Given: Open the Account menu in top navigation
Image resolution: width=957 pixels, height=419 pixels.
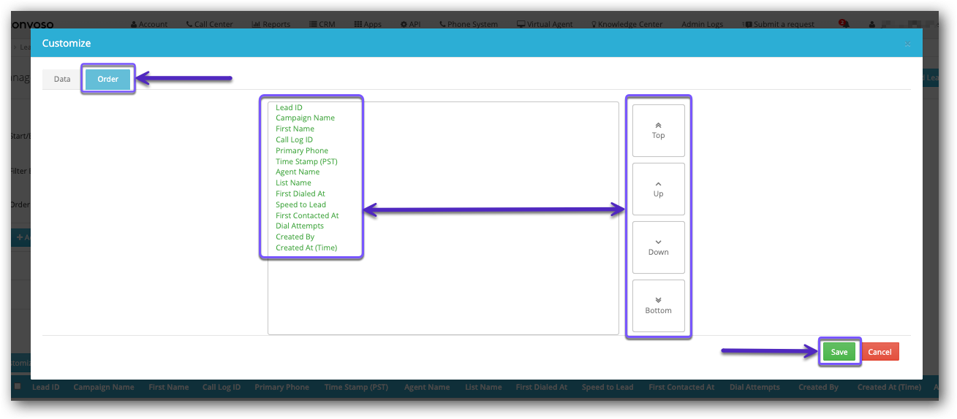Looking at the screenshot, I should tap(149, 24).
